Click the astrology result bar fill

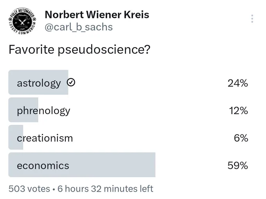38,82
